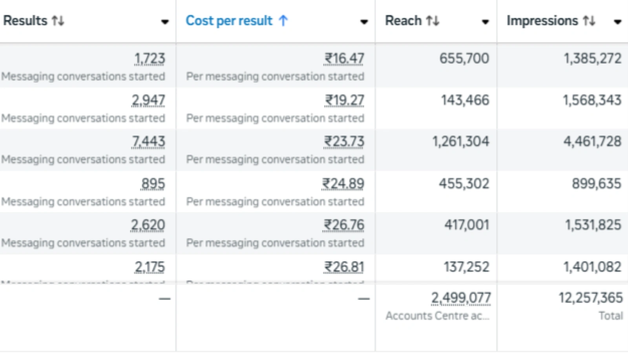Click the ₹24.89 cost per result value
The height and width of the screenshot is (353, 628).
pos(343,184)
